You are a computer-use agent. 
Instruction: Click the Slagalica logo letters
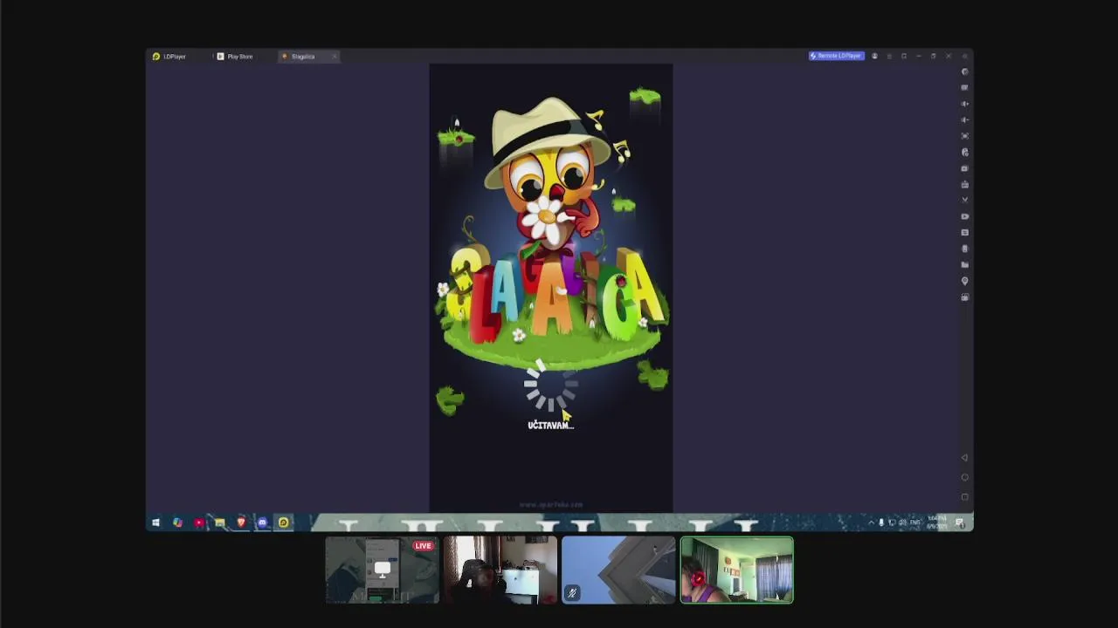[x=556, y=295]
